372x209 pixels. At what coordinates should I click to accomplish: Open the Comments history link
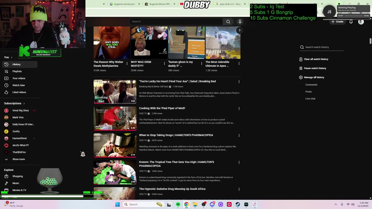click(x=311, y=85)
